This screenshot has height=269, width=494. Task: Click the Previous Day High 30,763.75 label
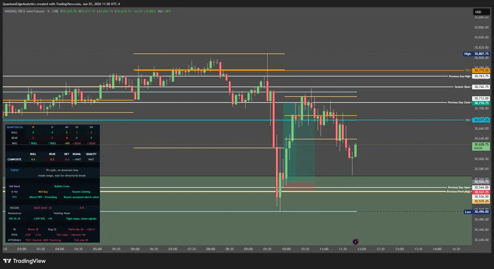pyautogui.click(x=468, y=76)
